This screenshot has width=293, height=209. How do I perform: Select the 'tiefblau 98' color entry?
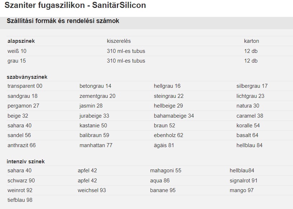[20, 200]
